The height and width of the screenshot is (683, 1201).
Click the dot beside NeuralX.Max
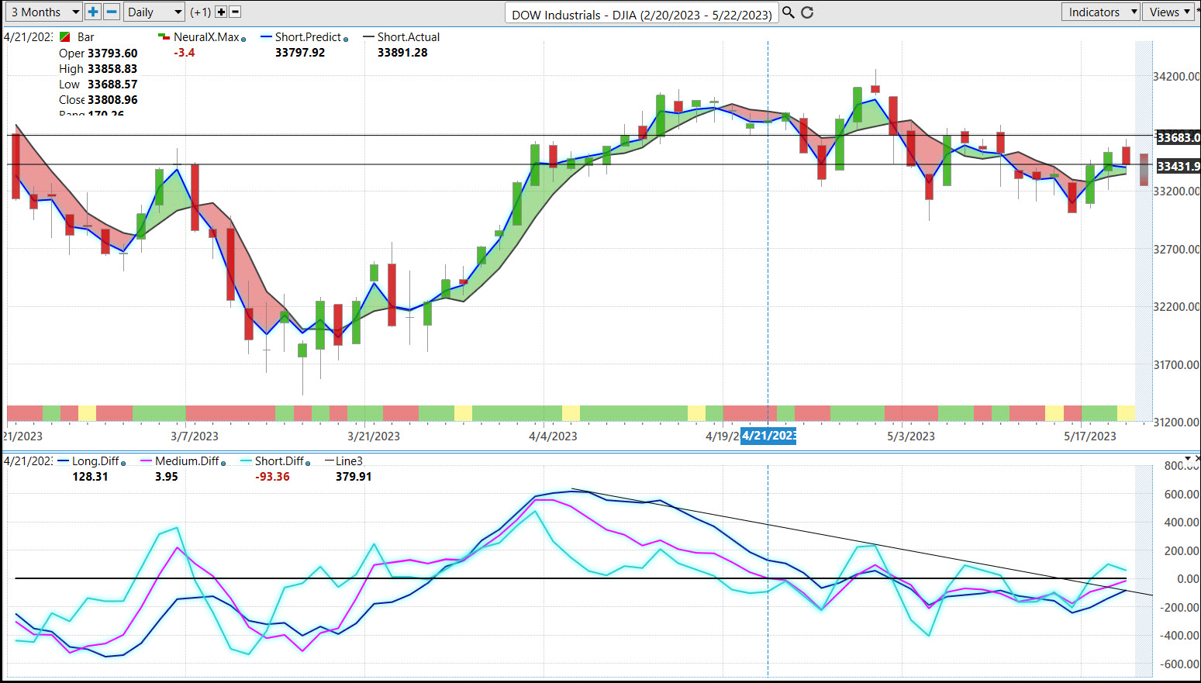click(x=243, y=39)
